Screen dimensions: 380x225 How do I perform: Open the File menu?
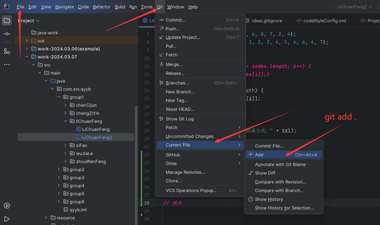point(20,7)
